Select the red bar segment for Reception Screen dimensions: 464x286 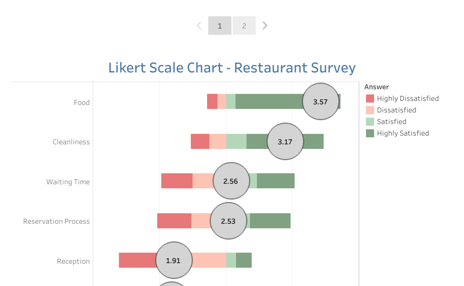[136, 260]
